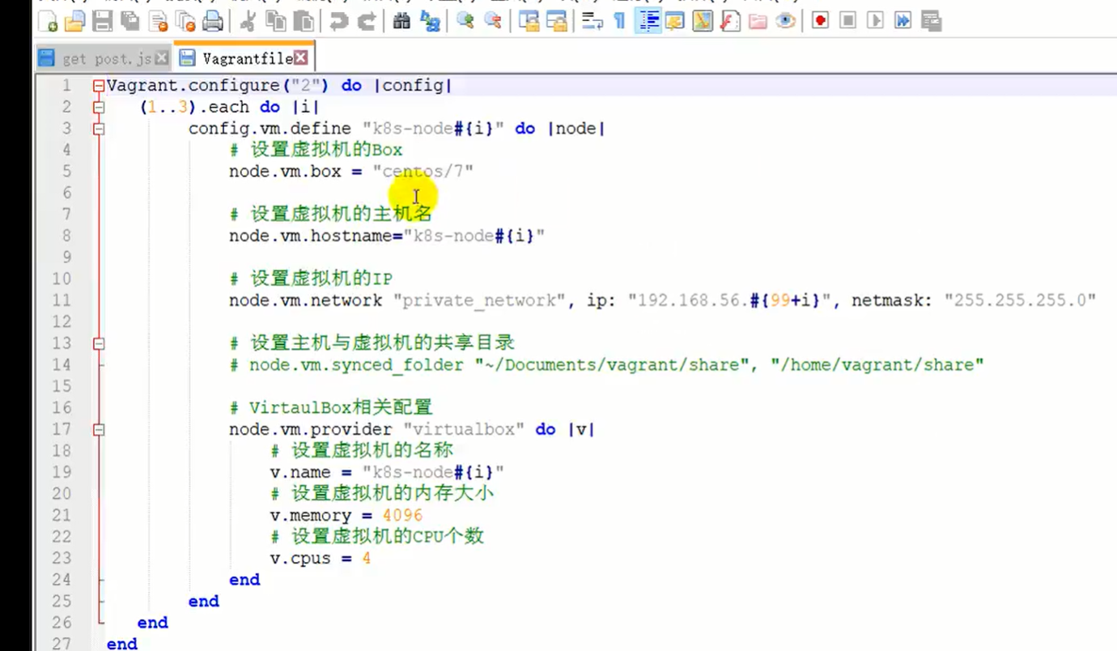This screenshot has width=1117, height=651.
Task: Click the v.cpus value 4
Action: (x=367, y=558)
